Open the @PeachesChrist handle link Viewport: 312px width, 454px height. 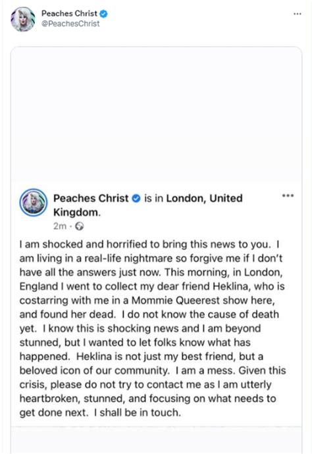(70, 24)
